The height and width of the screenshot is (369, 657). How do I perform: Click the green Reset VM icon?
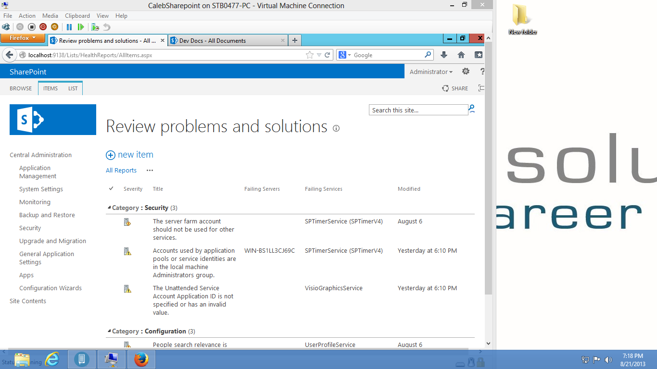coord(81,27)
